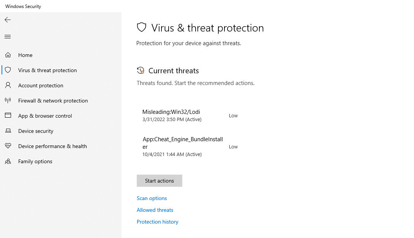Select the Home shield icon in sidebar
Screen dimensions: 414x238
(x=8, y=55)
